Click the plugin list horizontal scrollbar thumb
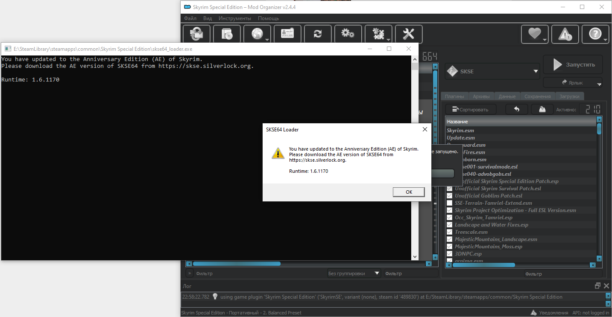The height and width of the screenshot is (317, 612). coord(483,265)
